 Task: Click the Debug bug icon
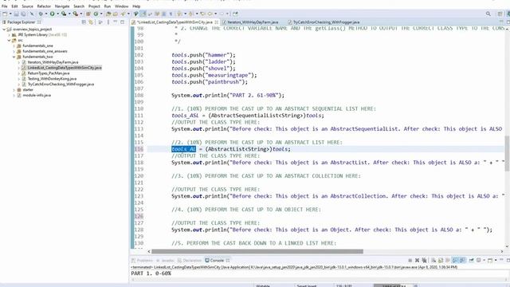tap(41, 14)
